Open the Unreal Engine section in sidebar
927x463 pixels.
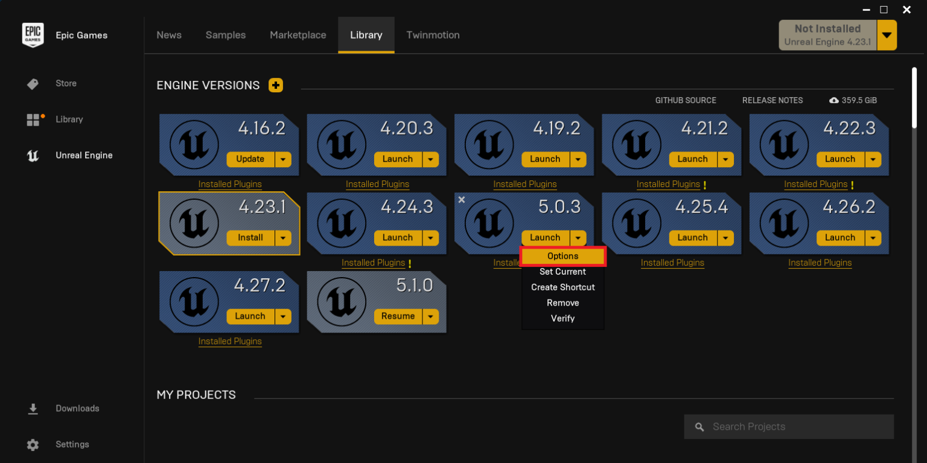coord(84,155)
